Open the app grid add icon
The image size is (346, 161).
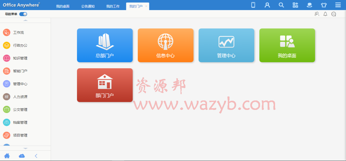tap(295, 5)
